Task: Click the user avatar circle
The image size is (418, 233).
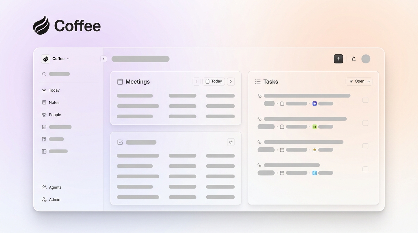Action: [x=366, y=59]
